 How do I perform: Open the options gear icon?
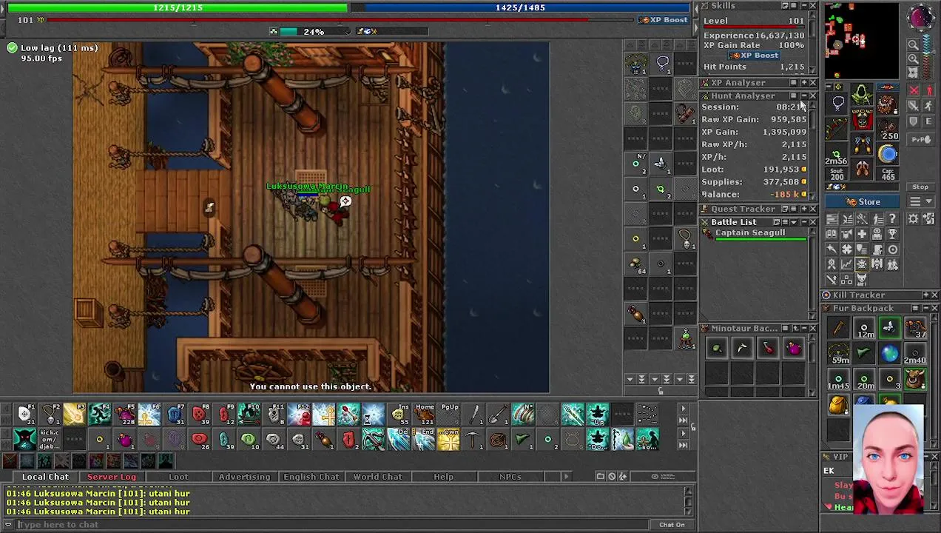914,219
